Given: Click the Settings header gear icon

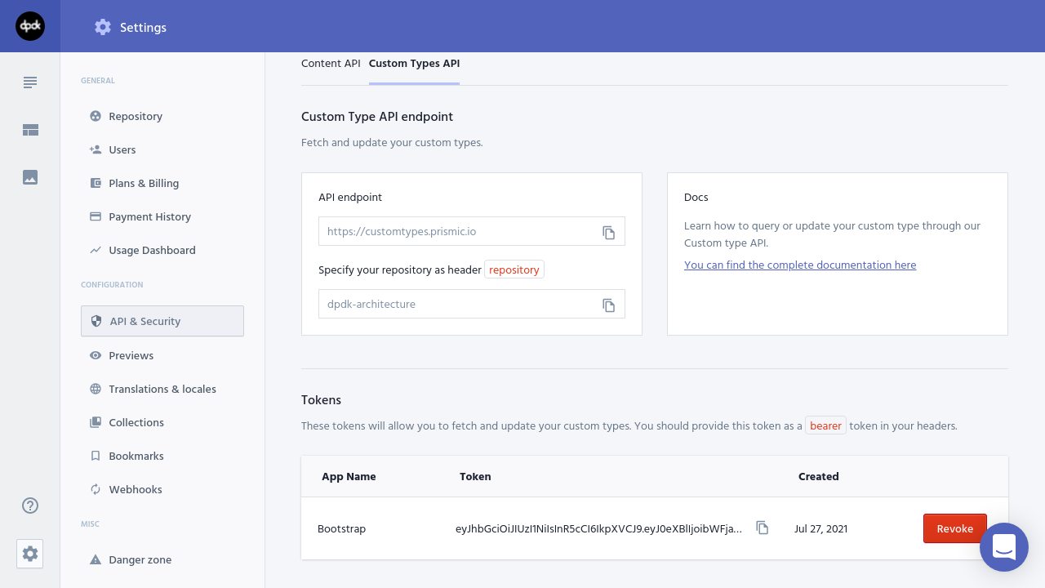Looking at the screenshot, I should click(x=103, y=27).
